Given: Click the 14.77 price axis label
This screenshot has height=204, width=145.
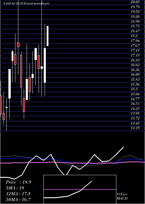Looking at the screenshot, I should click(135, 99).
